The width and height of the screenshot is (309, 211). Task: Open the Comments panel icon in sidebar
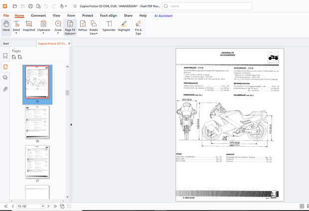pyautogui.click(x=5, y=78)
